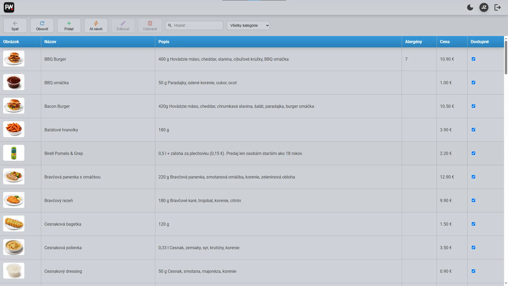Open the BBQ Burger thumbnail image
Viewport: 508px width, 286px height.
click(x=14, y=59)
